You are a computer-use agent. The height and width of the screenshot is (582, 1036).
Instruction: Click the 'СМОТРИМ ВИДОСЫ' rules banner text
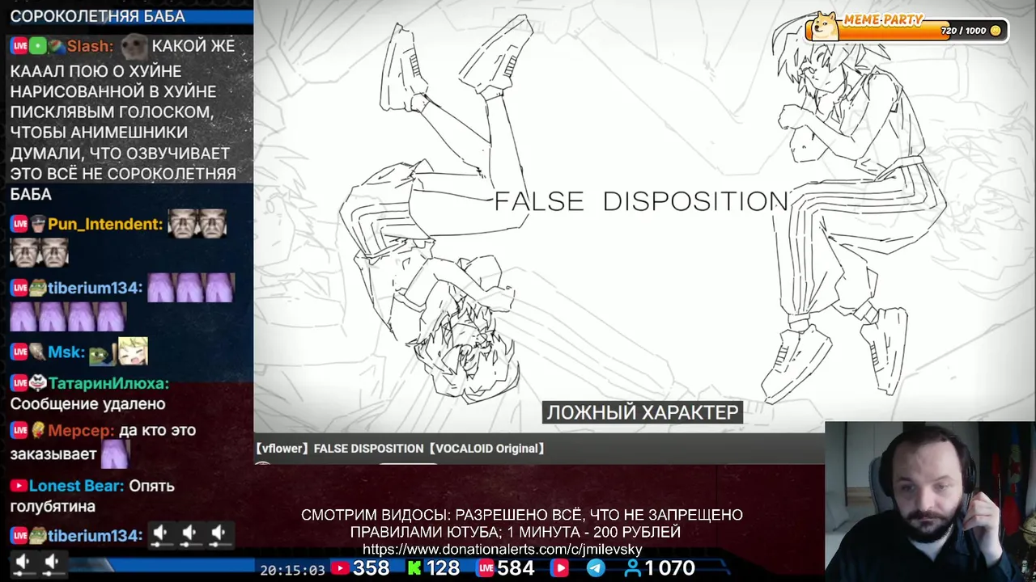click(521, 523)
